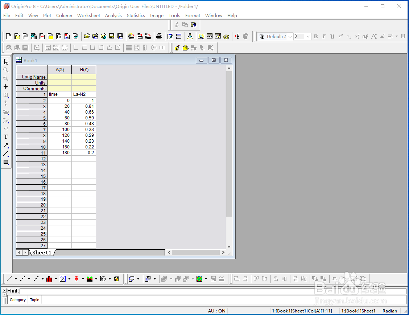Viewport: 409px width, 315px height.
Task: Open the font size dropdown
Action: [308, 37]
